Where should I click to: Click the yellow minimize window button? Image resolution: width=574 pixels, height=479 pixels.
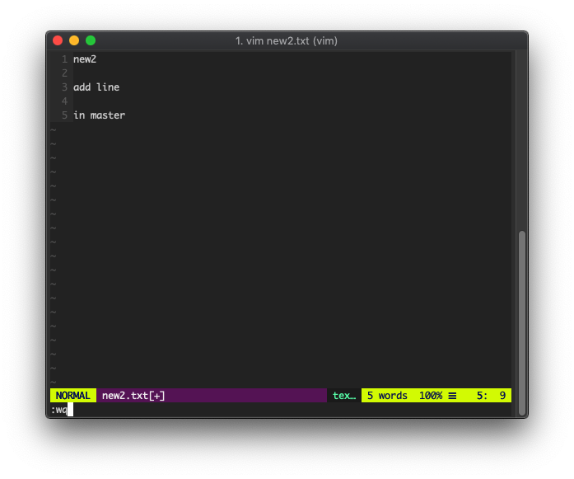coord(74,40)
